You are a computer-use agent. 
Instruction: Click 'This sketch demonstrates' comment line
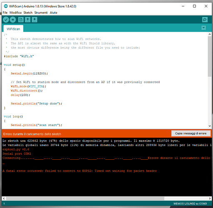pos(56,39)
